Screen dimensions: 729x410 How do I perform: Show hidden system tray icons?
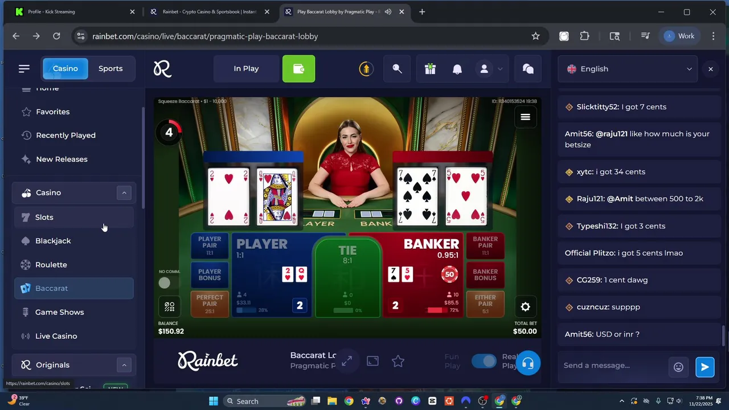coord(622,401)
